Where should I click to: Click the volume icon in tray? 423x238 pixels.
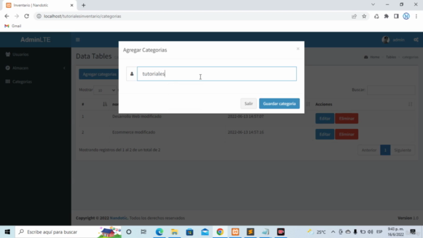370,232
